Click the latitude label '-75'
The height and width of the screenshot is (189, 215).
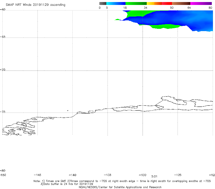click(x=3, y=112)
